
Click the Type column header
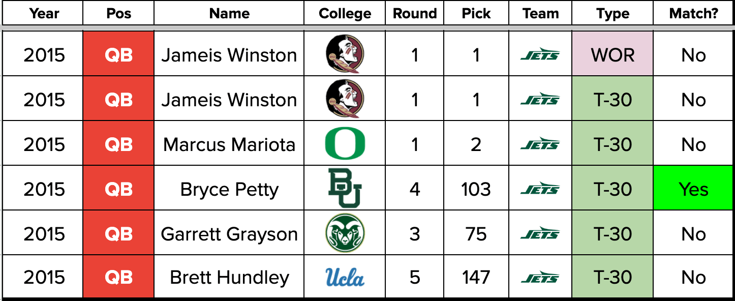pos(613,14)
